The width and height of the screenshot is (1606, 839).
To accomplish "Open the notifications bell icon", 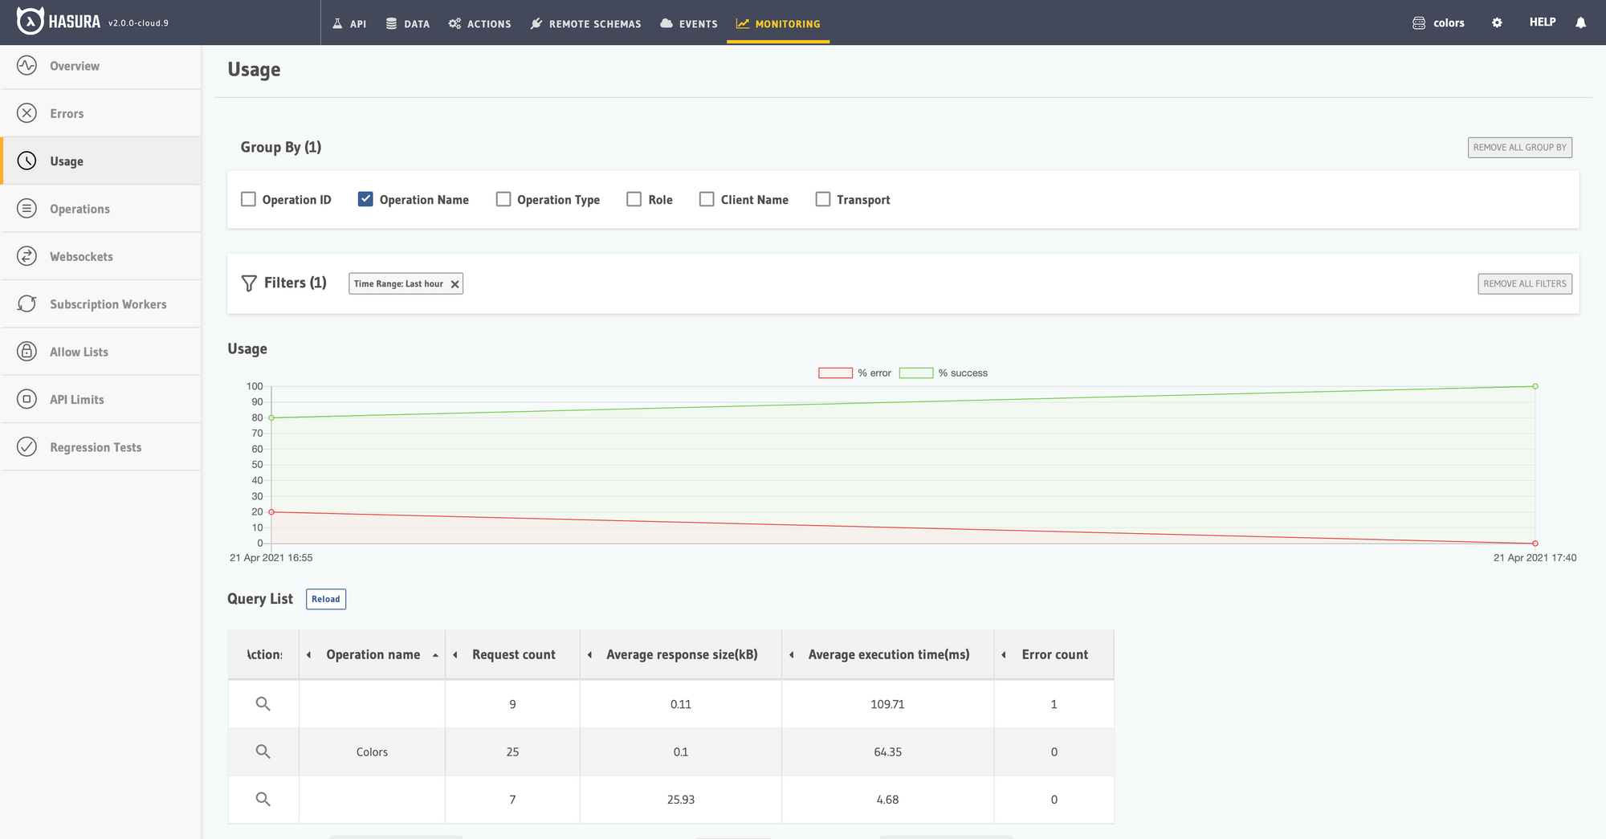I will tap(1580, 22).
